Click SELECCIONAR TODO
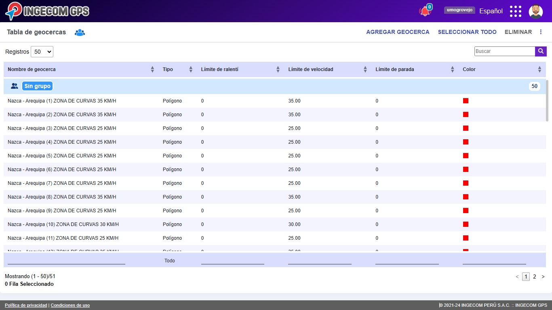Viewport: 552px width, 310px height. (467, 32)
